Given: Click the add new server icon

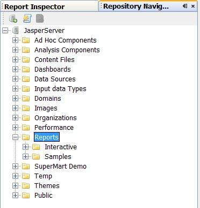Looking at the screenshot, I should (x=13, y=18).
